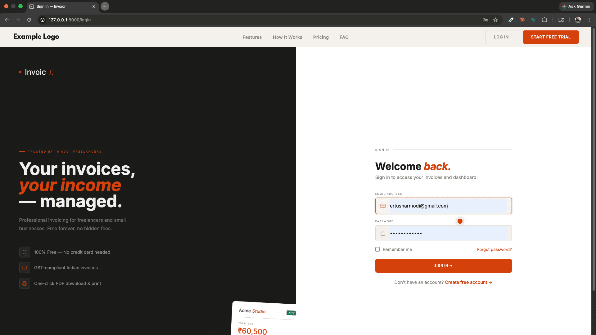Toggle the Remember me checkbox
This screenshot has height=335, width=596.
[377, 249]
